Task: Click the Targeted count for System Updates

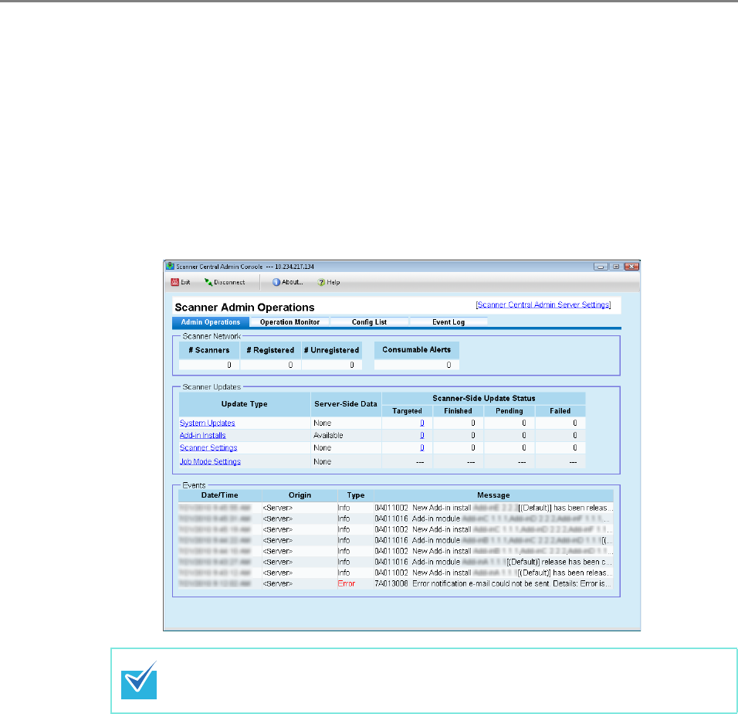Action: pyautogui.click(x=422, y=423)
